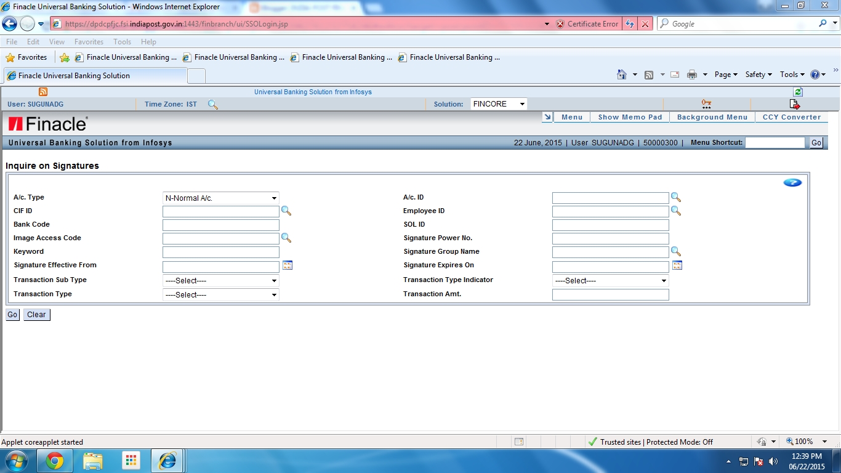Open the Image Access Code lookup
The image size is (841, 473).
coord(286,238)
